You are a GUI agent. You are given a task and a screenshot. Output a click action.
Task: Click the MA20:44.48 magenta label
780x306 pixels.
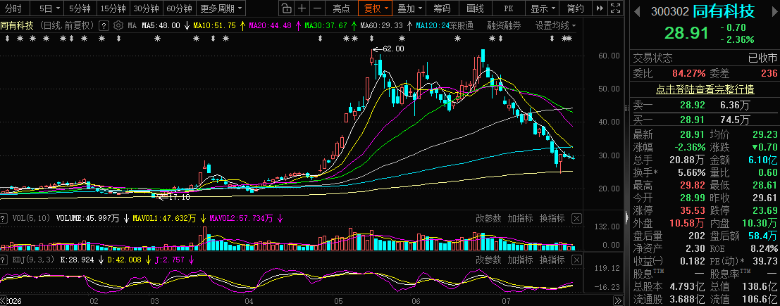(271, 26)
